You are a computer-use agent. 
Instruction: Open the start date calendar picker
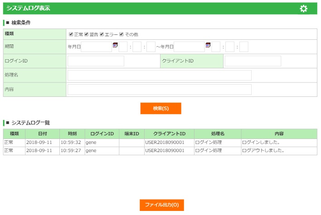tap(115, 45)
